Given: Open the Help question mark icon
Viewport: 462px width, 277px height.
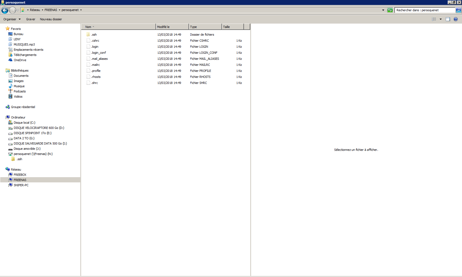Looking at the screenshot, I should coord(456,19).
